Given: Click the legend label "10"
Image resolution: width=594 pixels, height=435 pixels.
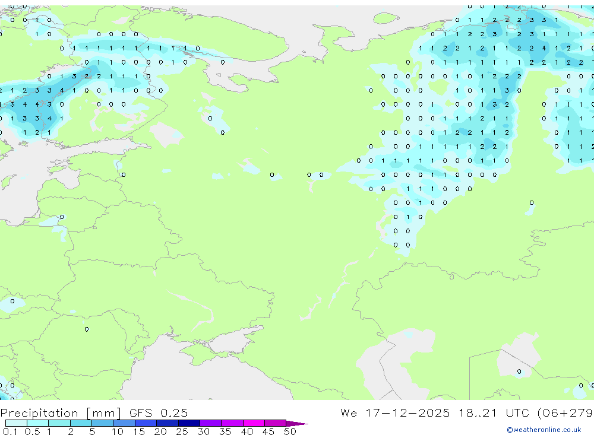Looking at the screenshot, I should [118, 431].
